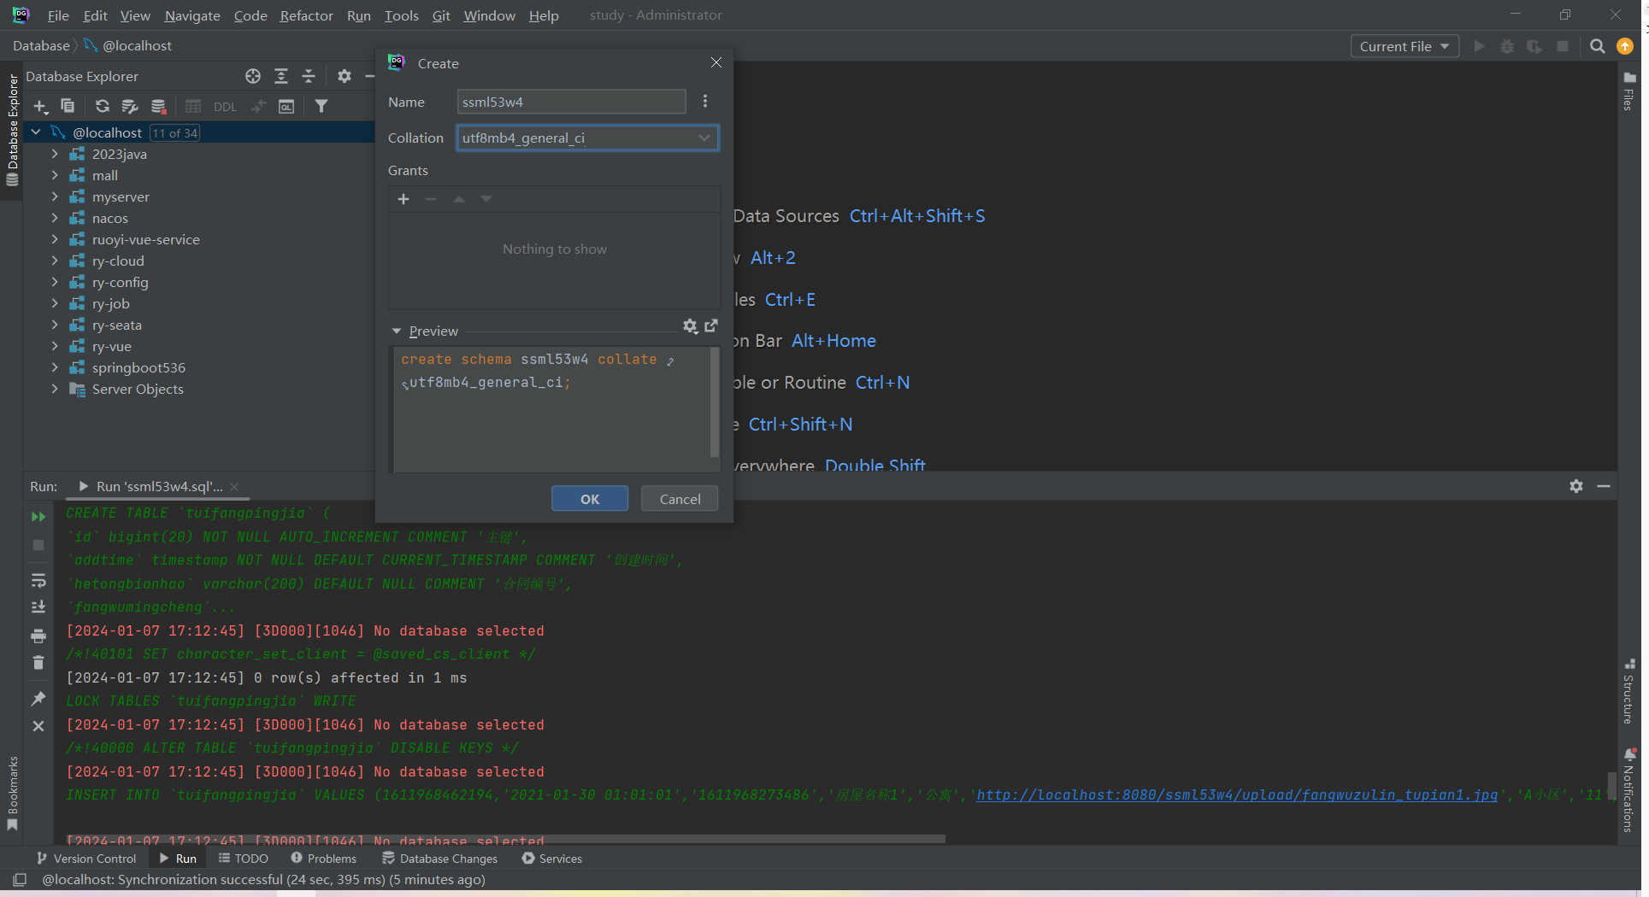This screenshot has height=897, width=1649.
Task: Open the Collation dropdown
Action: [704, 138]
